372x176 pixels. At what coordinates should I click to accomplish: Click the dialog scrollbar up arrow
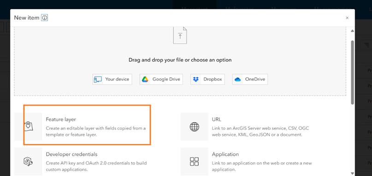coord(353,31)
